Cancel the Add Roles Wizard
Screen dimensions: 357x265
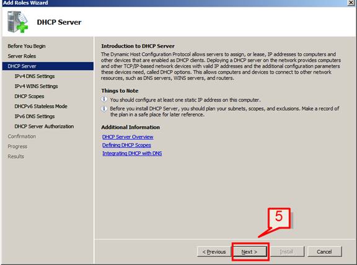[324, 251]
